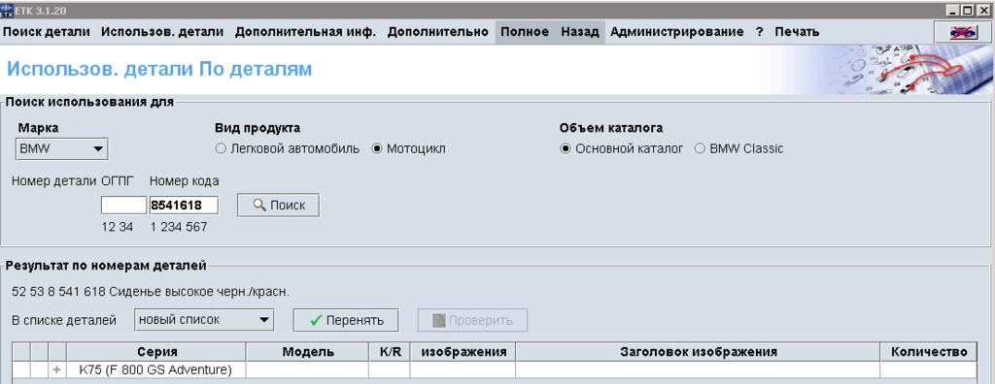Click the flag language icon button

pyautogui.click(x=963, y=32)
